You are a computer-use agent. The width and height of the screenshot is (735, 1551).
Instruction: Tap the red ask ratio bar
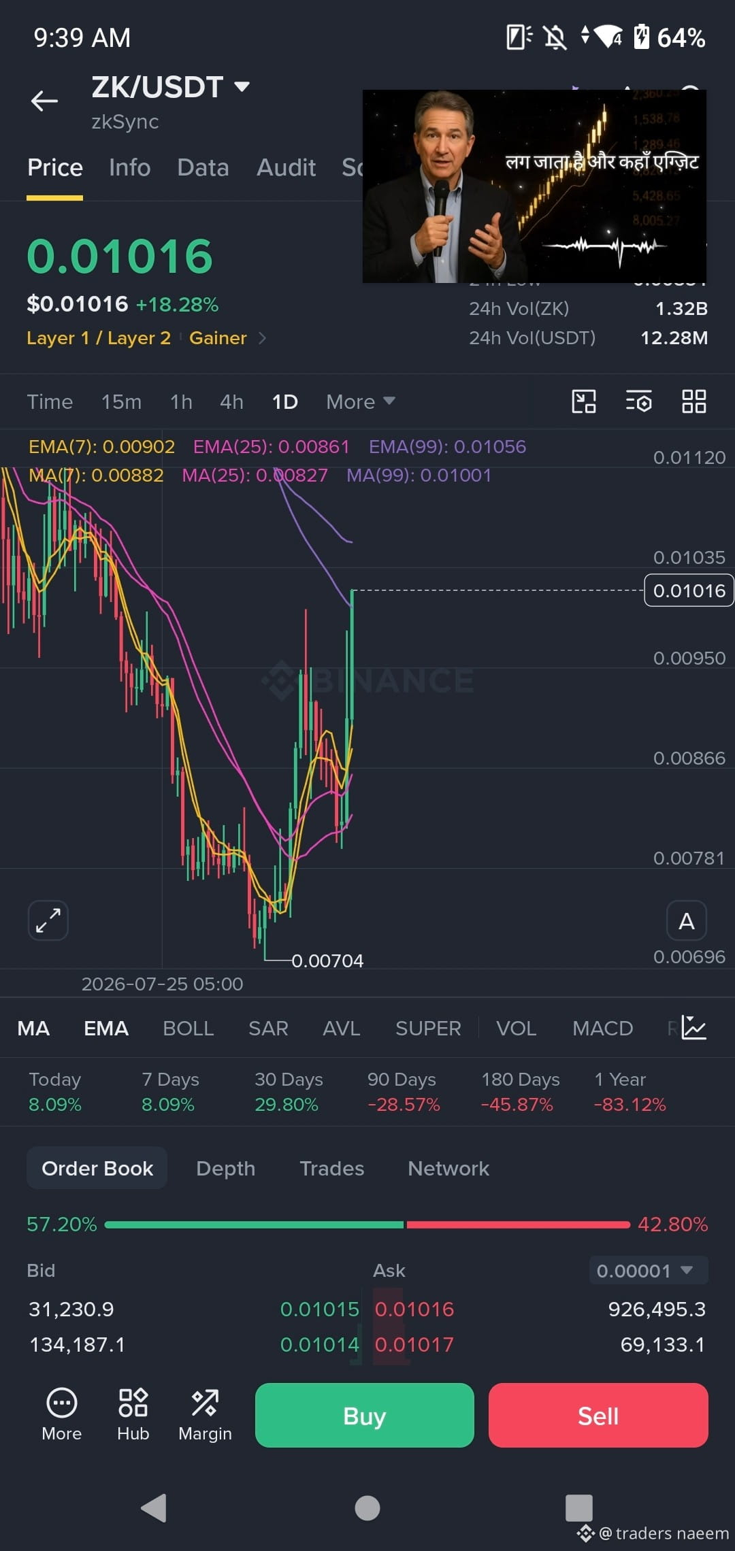(518, 1224)
